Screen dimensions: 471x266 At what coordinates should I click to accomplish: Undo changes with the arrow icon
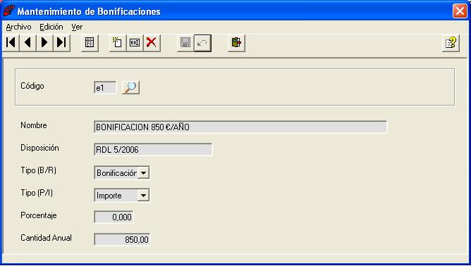coord(202,43)
